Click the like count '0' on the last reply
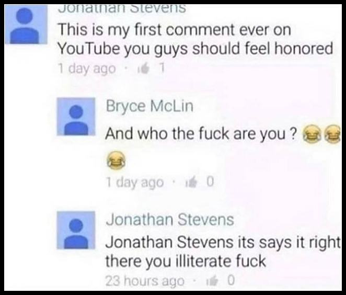This screenshot has width=346, height=295. click(x=231, y=280)
